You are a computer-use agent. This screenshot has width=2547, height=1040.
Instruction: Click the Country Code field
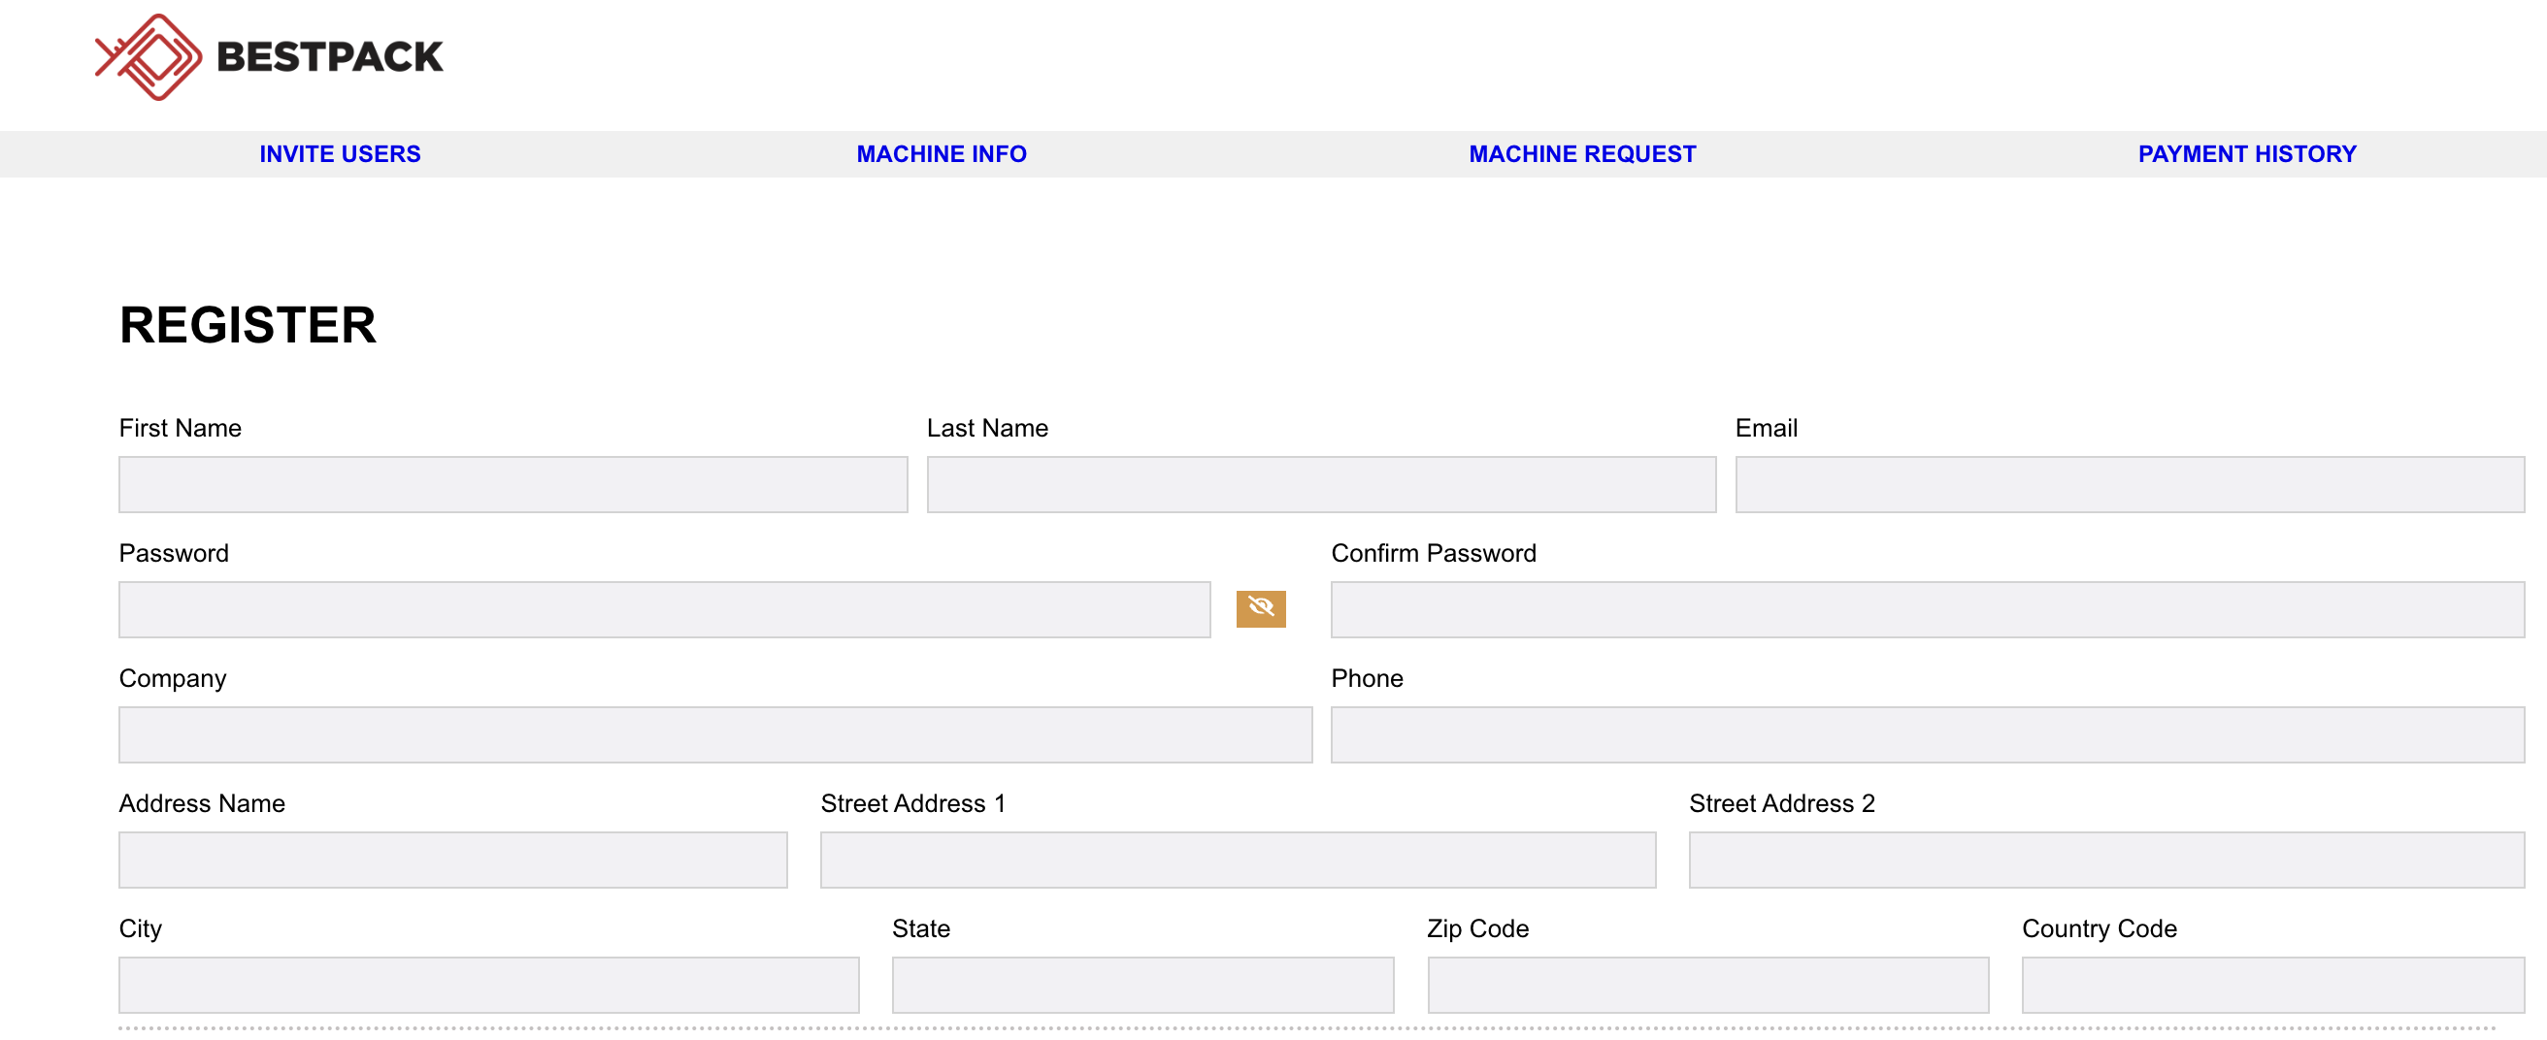coord(2272,985)
